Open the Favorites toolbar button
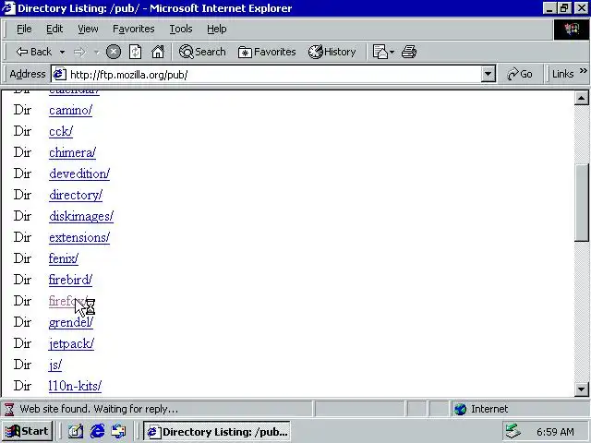This screenshot has width=591, height=443. (267, 52)
